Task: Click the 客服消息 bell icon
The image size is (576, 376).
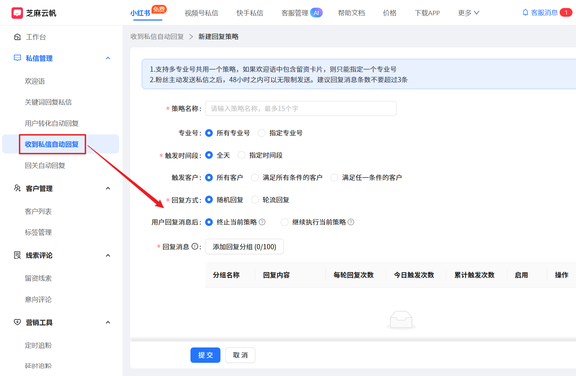Action: coord(526,13)
